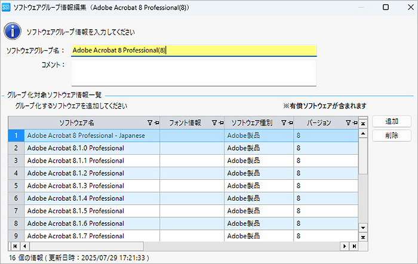Viewport: 418px width, 264px height.
Task: Click Adobe製品 cell in 8.1.3 row
Action: point(259,186)
